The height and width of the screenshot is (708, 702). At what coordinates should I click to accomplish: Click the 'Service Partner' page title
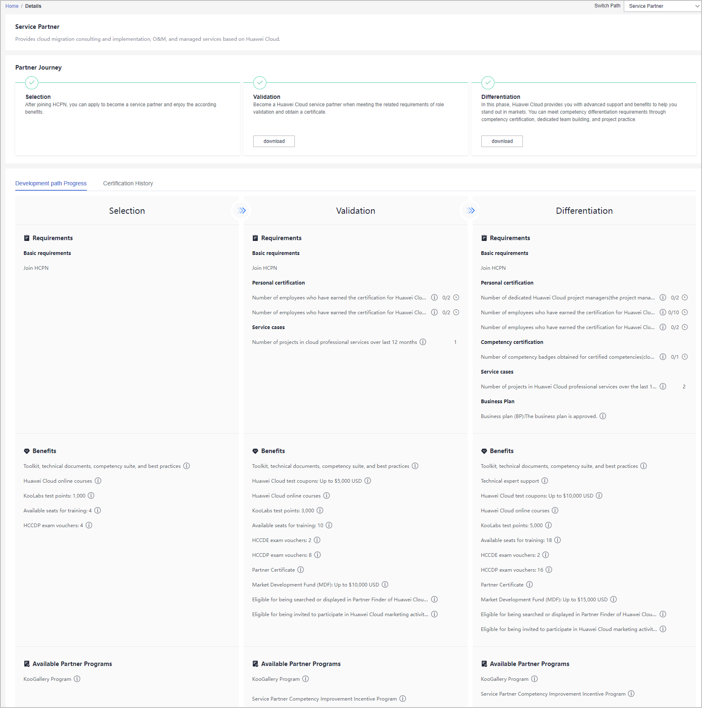(x=37, y=27)
